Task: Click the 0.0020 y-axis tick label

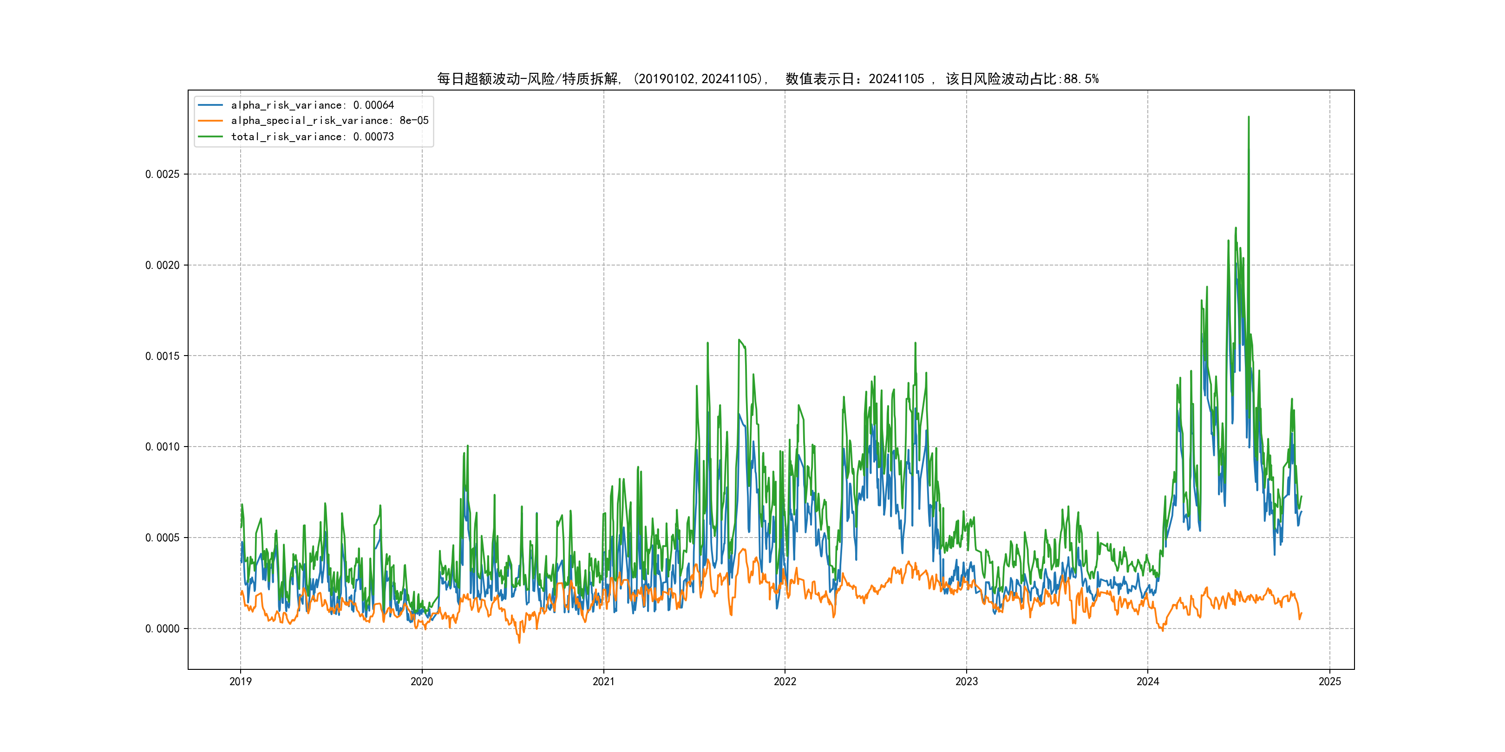Action: (163, 265)
